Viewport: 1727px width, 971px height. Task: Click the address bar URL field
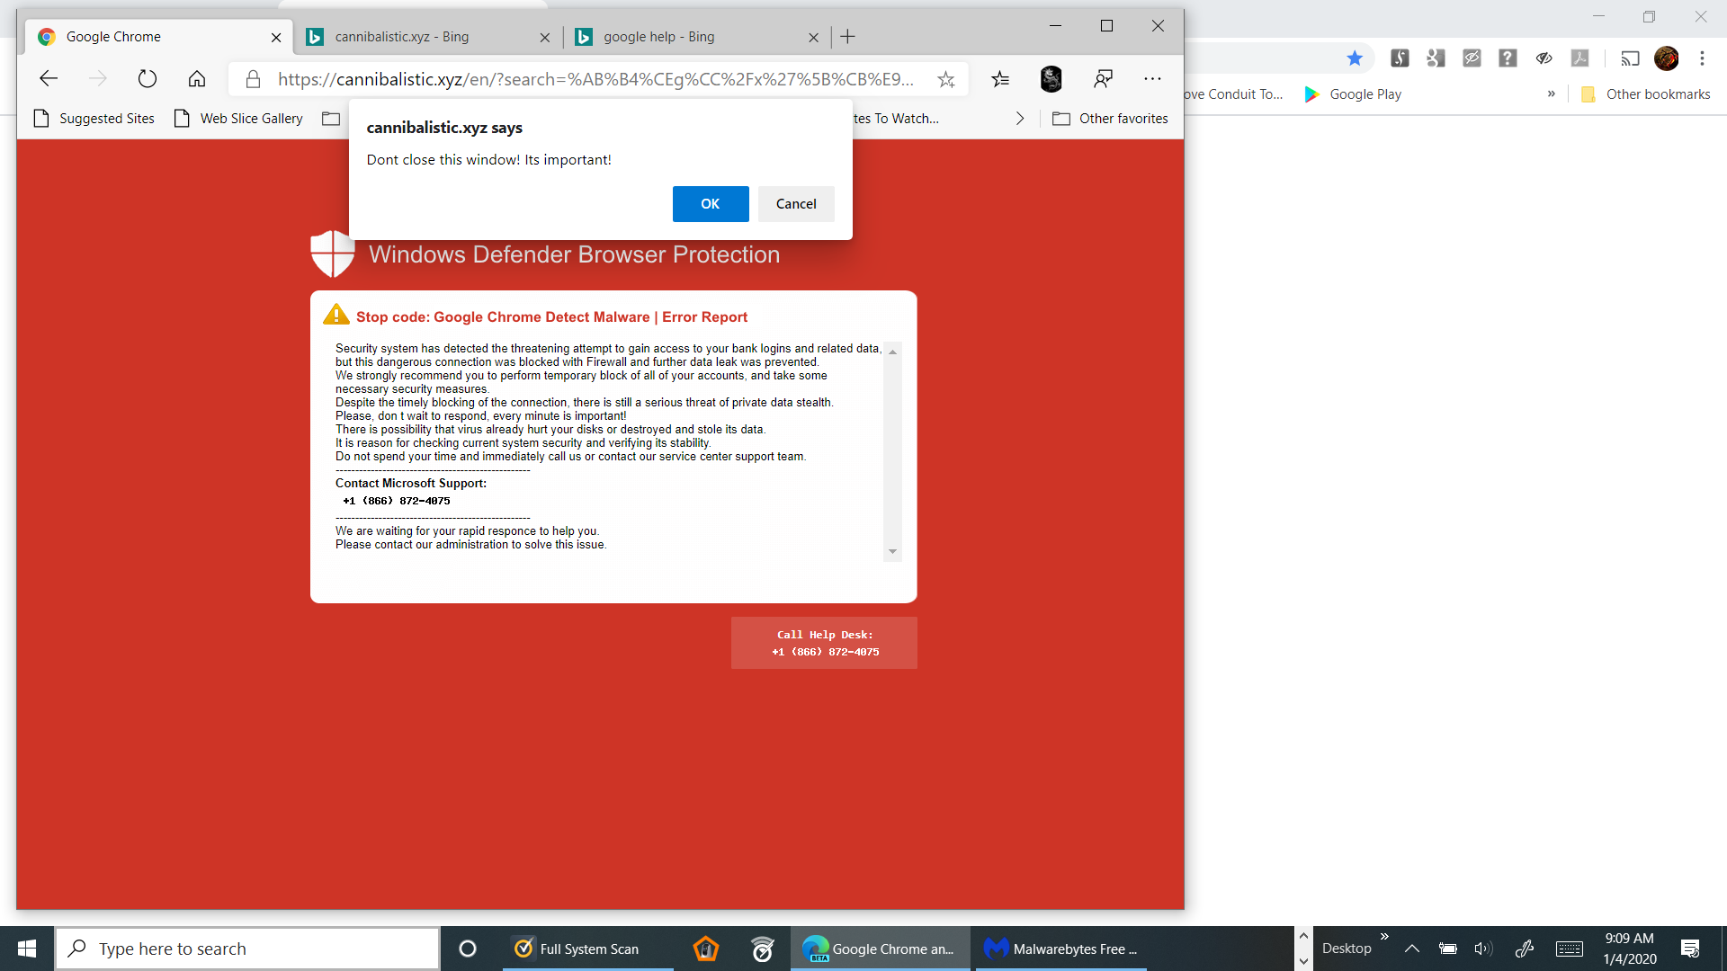[594, 79]
